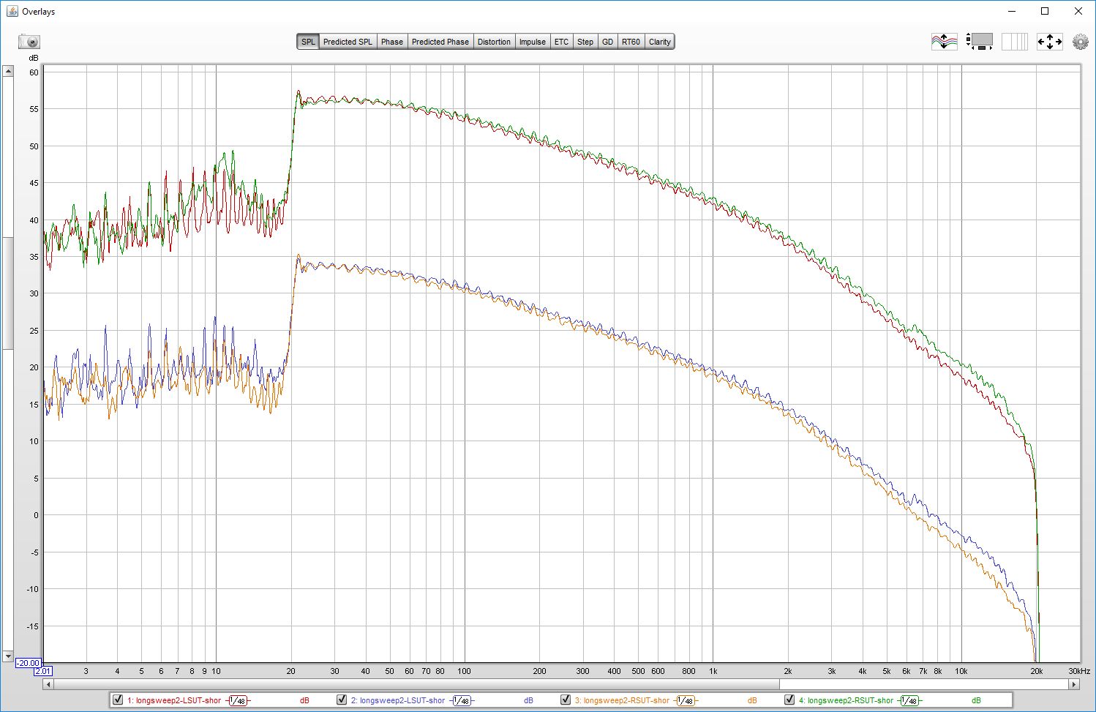Viewport: 1096px width, 712px height.
Task: Switch to the Predicted SPL tab
Action: click(x=348, y=42)
